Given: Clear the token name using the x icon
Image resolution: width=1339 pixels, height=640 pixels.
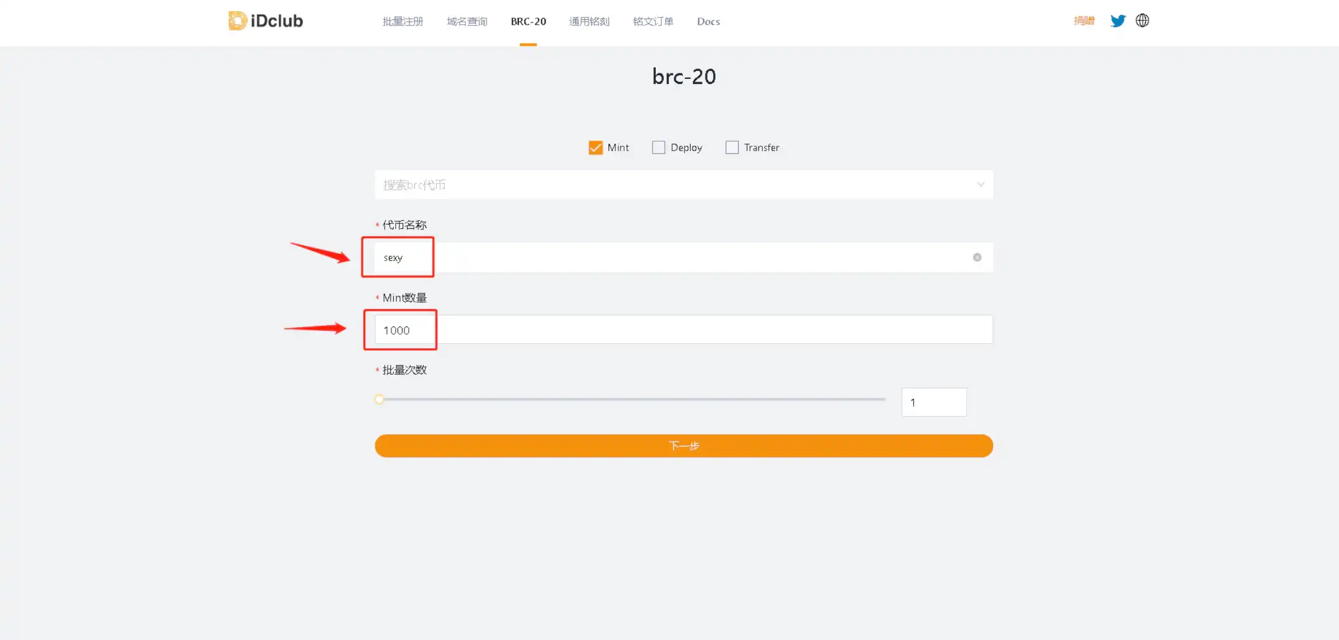Looking at the screenshot, I should click(x=977, y=257).
